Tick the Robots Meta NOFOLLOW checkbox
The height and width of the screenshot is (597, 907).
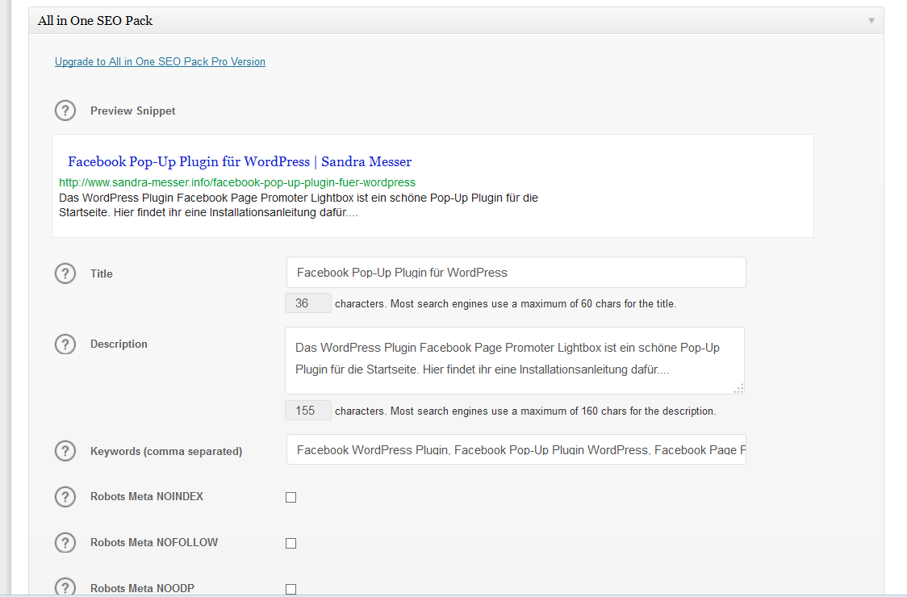pos(291,543)
